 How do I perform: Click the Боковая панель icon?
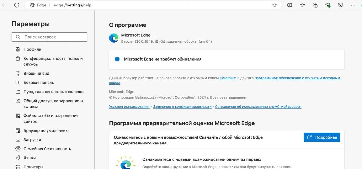tap(18, 83)
